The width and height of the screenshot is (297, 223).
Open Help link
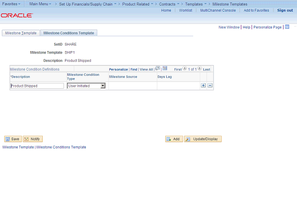[246, 27]
